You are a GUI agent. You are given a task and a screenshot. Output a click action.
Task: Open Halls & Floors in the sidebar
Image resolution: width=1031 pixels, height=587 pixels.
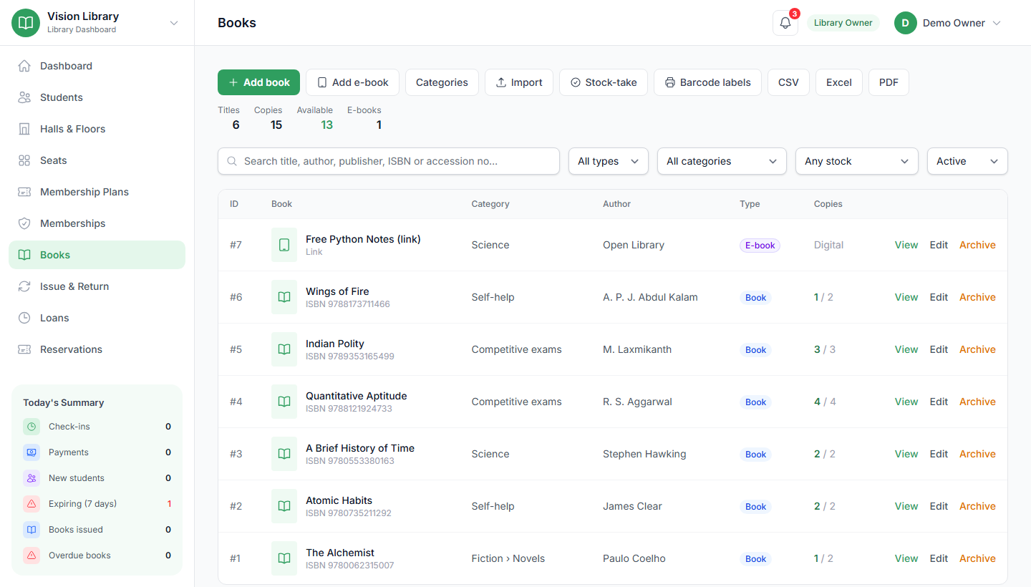(97, 129)
